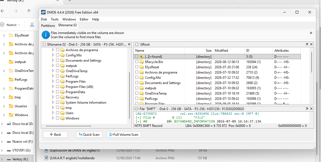The height and width of the screenshot is (162, 321).
Task: Maximize the \$Root file list panel
Action: coord(307,44)
